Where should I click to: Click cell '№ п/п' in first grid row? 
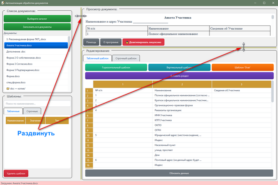(x=123, y=90)
